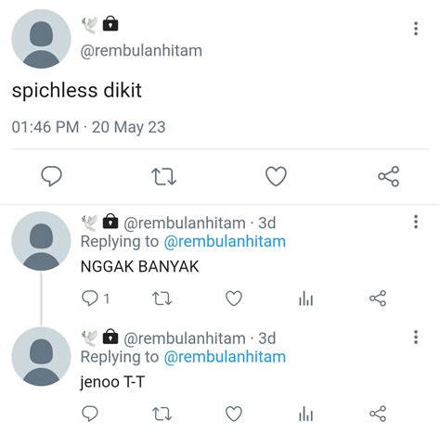Viewport: 440px width, 433px height.
Task: Share the "NGGAK BANYAK" reply
Action: pos(378,299)
